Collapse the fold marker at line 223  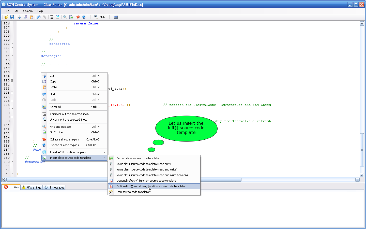pos(12,93)
